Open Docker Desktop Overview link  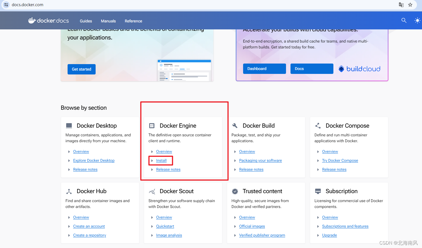coord(81,151)
